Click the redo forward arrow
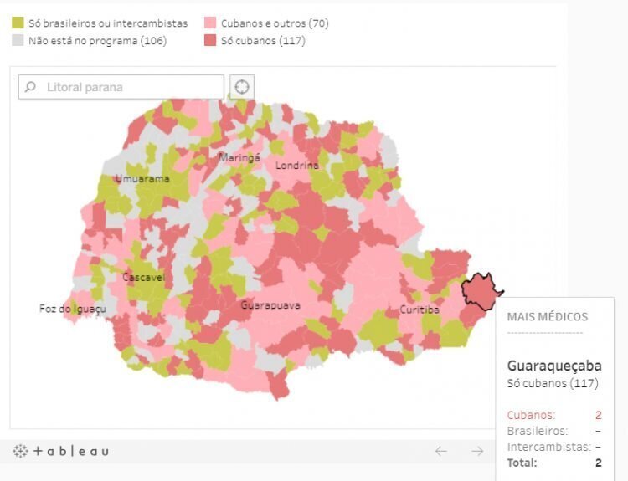 pyautogui.click(x=477, y=452)
